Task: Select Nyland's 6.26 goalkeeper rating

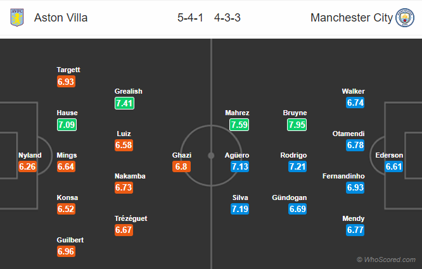Action: [27, 166]
